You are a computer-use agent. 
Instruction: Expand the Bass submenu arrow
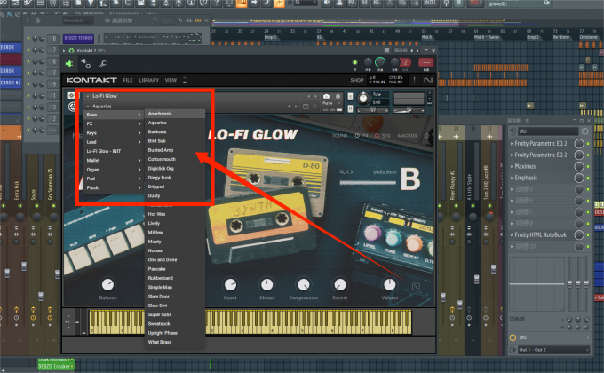tap(139, 115)
